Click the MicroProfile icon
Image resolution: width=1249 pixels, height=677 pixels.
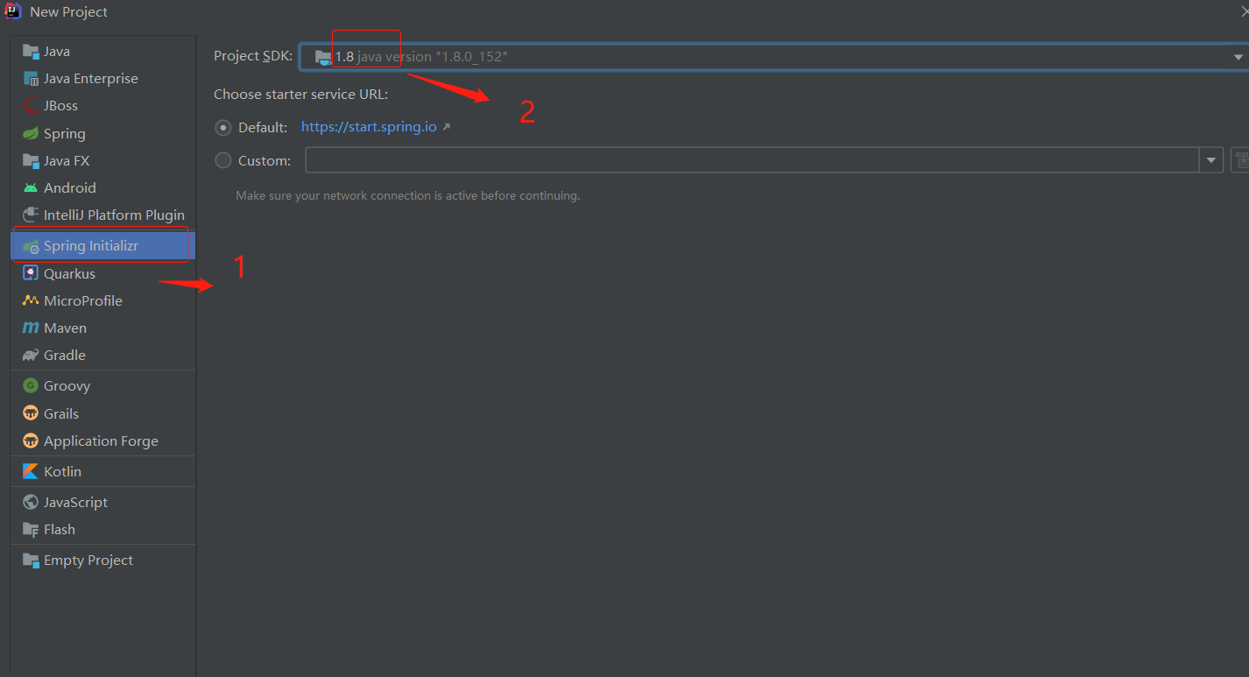(31, 301)
